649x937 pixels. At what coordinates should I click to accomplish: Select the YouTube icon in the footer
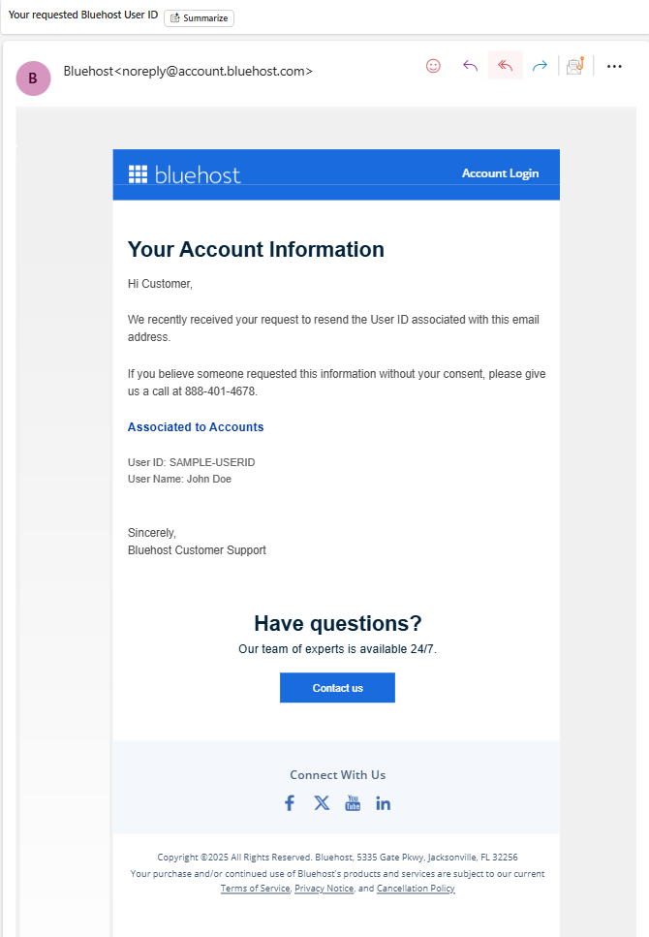pyautogui.click(x=353, y=802)
